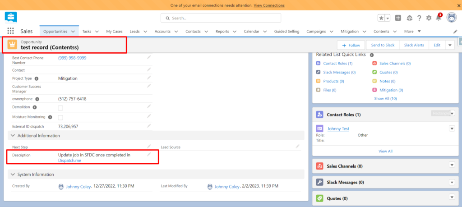Open the favorites star icon

click(x=382, y=18)
